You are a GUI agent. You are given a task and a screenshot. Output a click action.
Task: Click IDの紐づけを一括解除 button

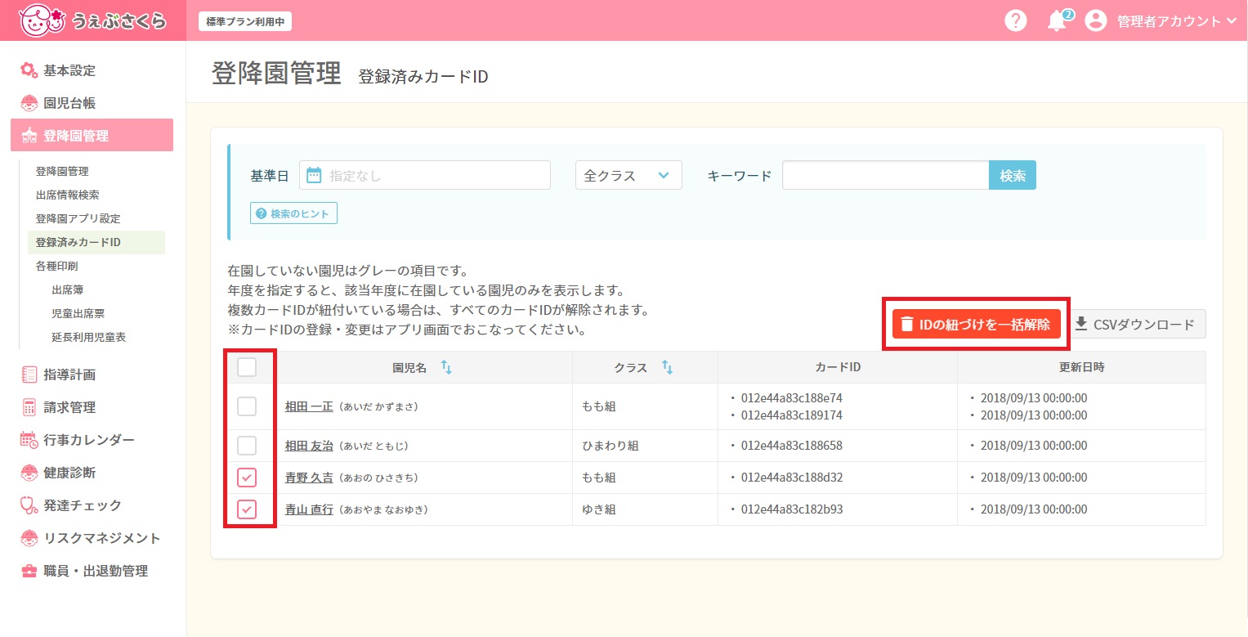tap(976, 324)
